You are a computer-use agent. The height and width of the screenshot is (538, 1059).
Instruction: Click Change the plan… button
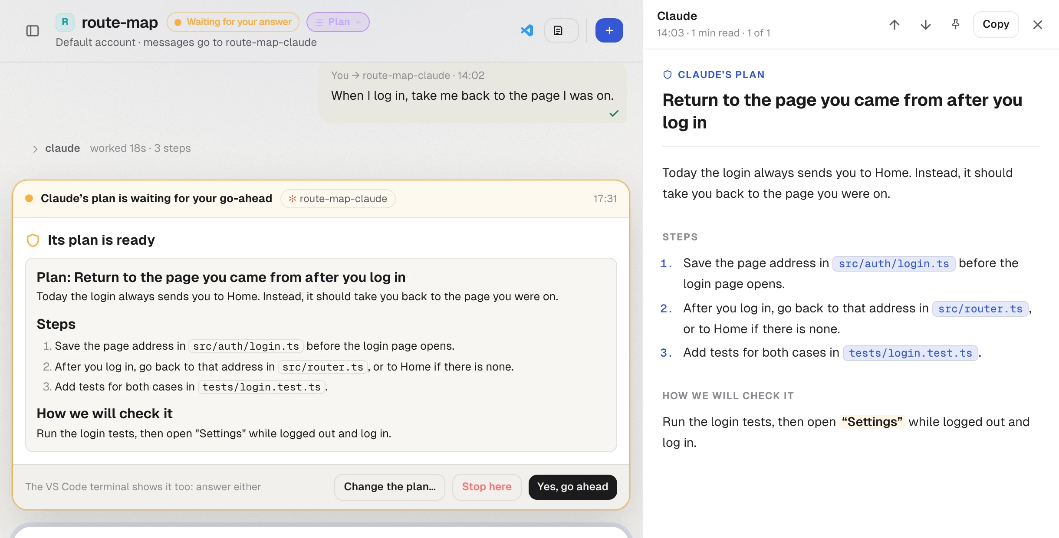389,487
